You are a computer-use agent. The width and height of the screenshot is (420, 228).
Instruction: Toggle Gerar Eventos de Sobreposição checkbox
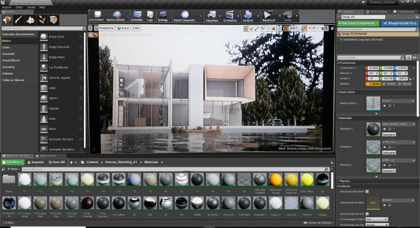point(367,214)
